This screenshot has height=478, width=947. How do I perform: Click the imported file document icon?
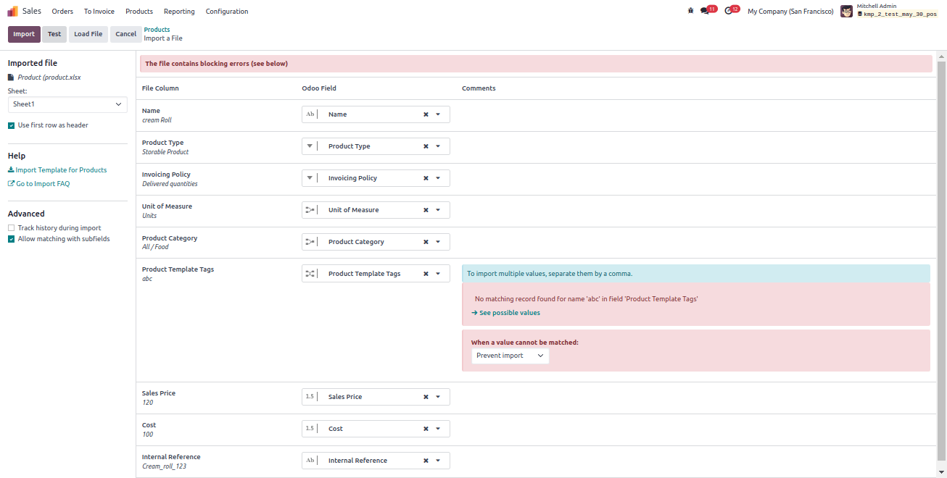click(11, 77)
